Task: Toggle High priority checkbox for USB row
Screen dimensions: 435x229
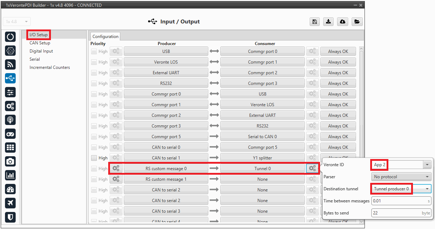Action: pos(94,51)
